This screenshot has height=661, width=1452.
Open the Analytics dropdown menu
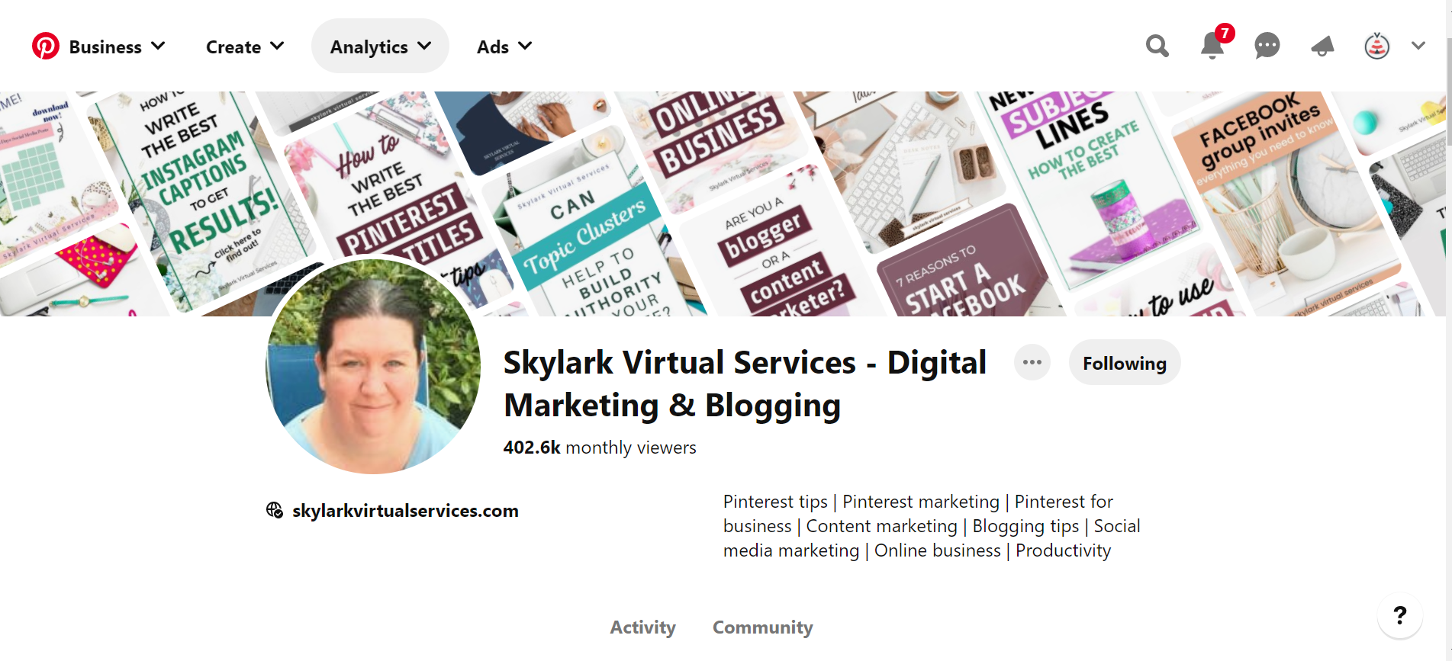tap(380, 47)
